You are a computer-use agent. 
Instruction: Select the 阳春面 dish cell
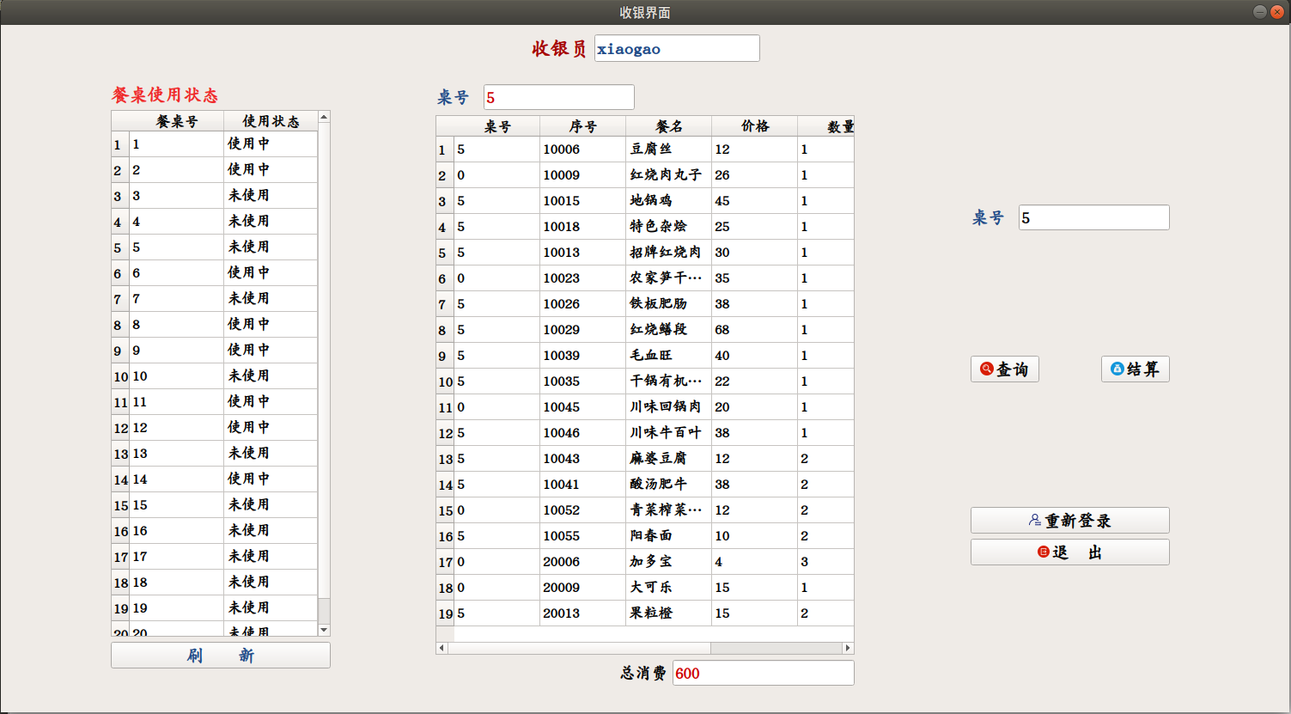[x=669, y=536]
